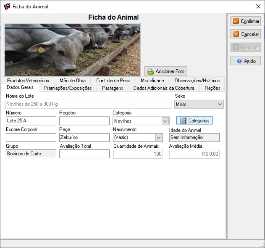Click the Adicionar Foto button
The height and width of the screenshot is (248, 265).
click(x=166, y=71)
